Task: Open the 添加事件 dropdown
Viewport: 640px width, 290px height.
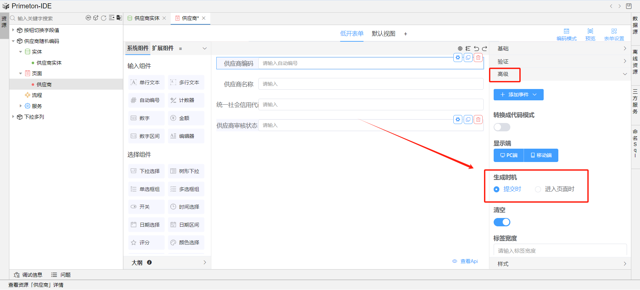Action: 518,95
